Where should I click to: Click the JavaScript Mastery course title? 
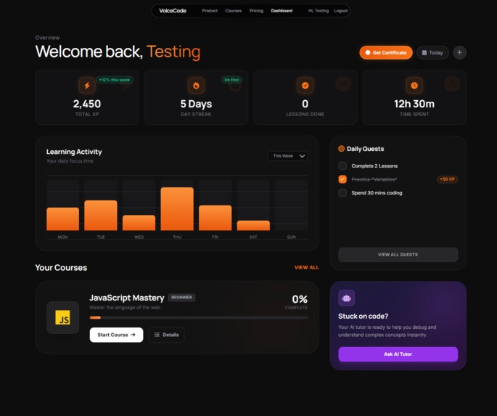(x=127, y=298)
